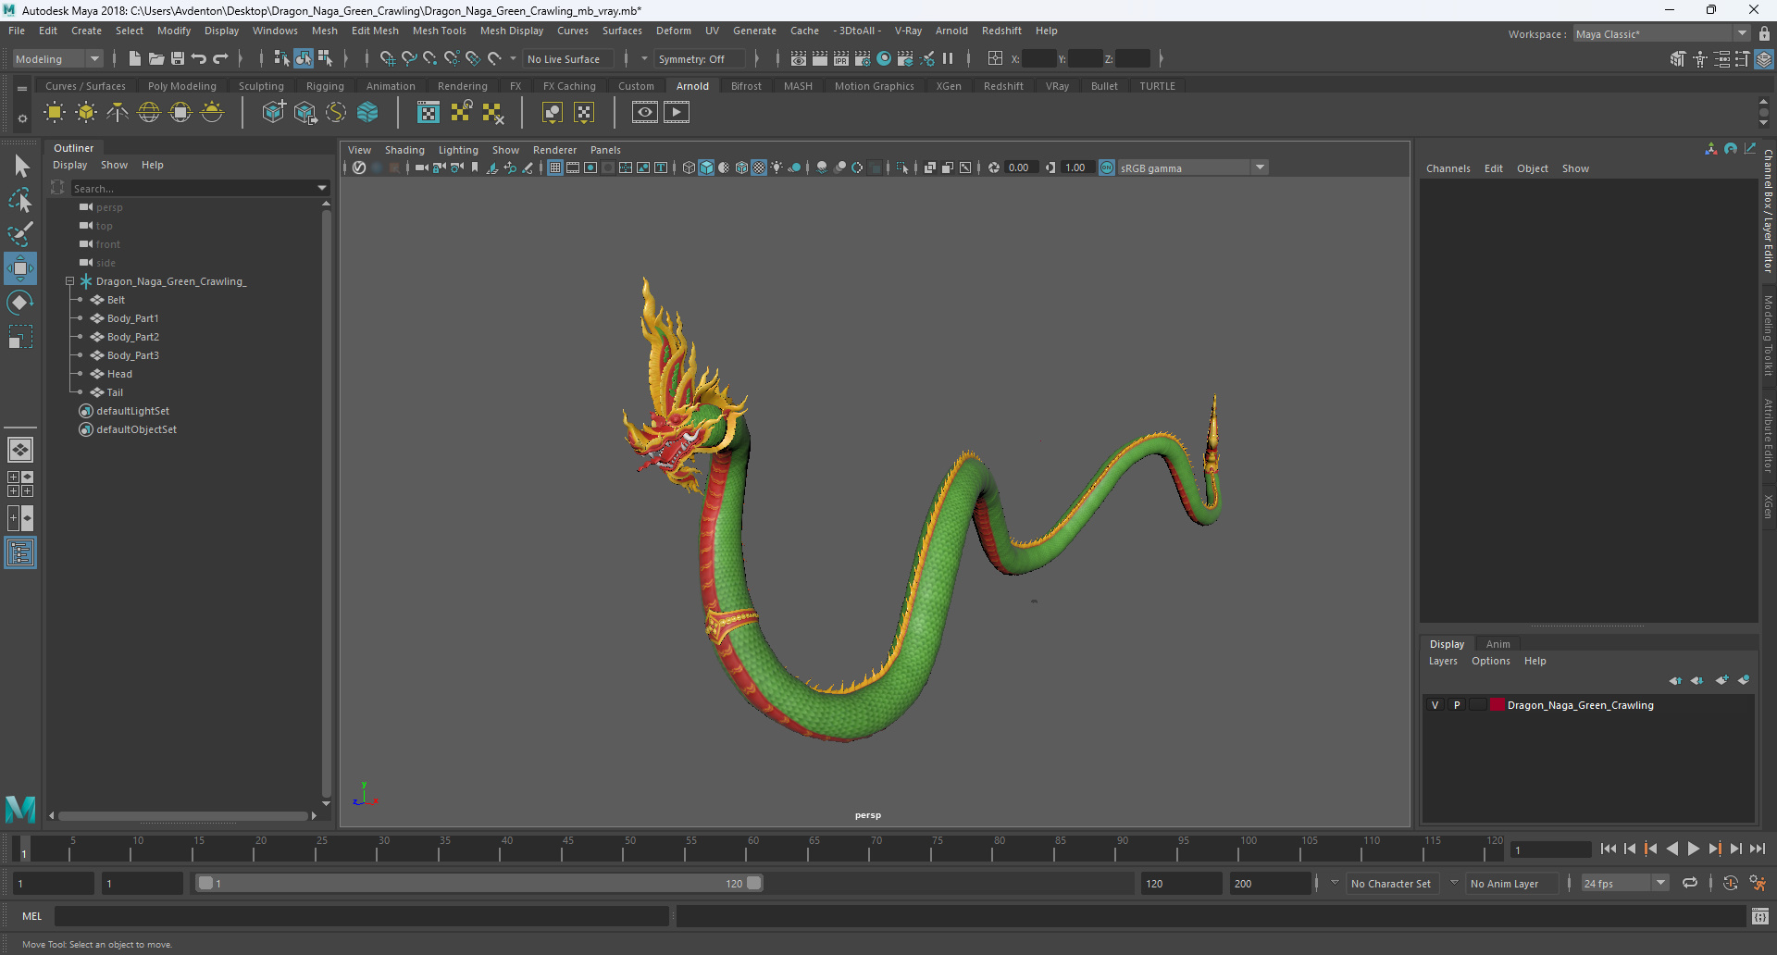The width and height of the screenshot is (1777, 955).
Task: Toggle the layer display type box
Action: (1478, 705)
